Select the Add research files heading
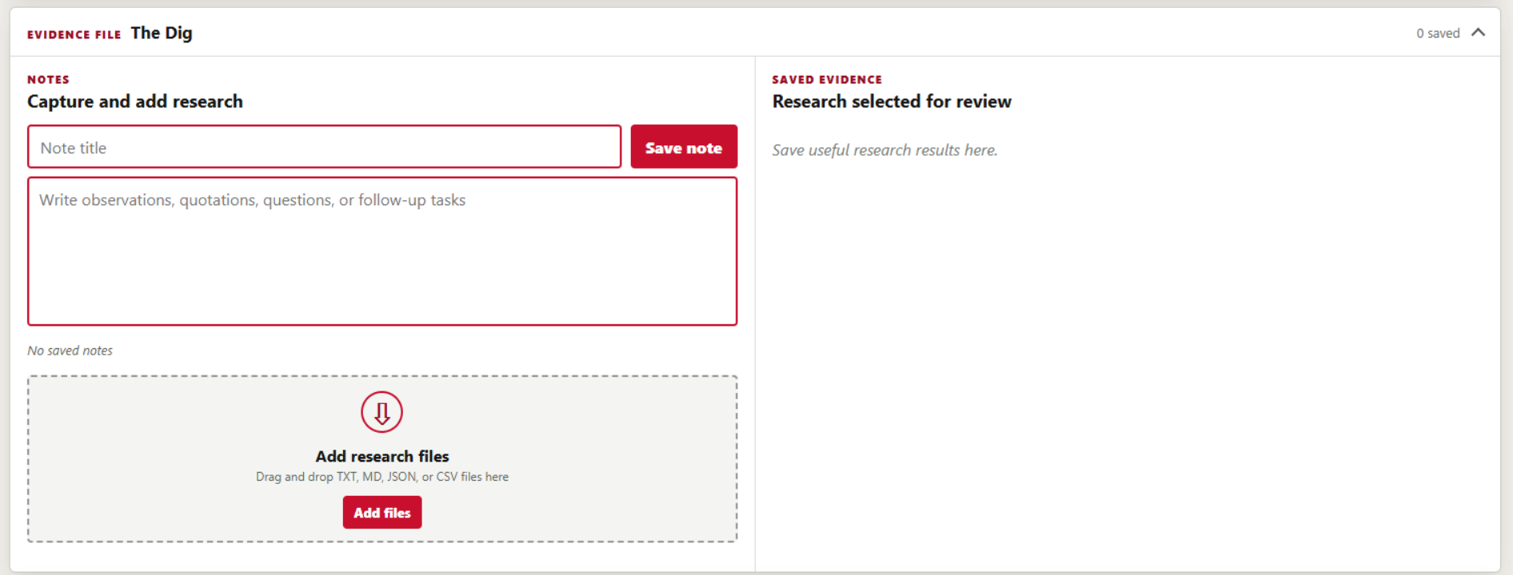This screenshot has width=1513, height=575. coord(382,456)
